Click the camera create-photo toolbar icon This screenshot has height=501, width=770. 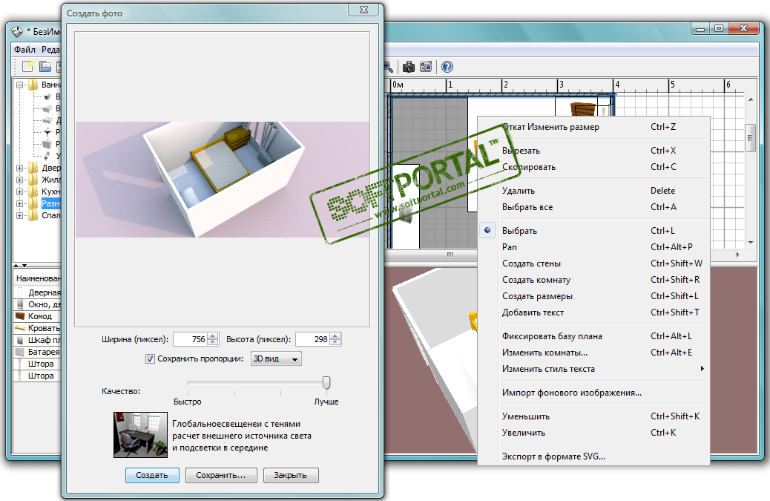tap(409, 67)
